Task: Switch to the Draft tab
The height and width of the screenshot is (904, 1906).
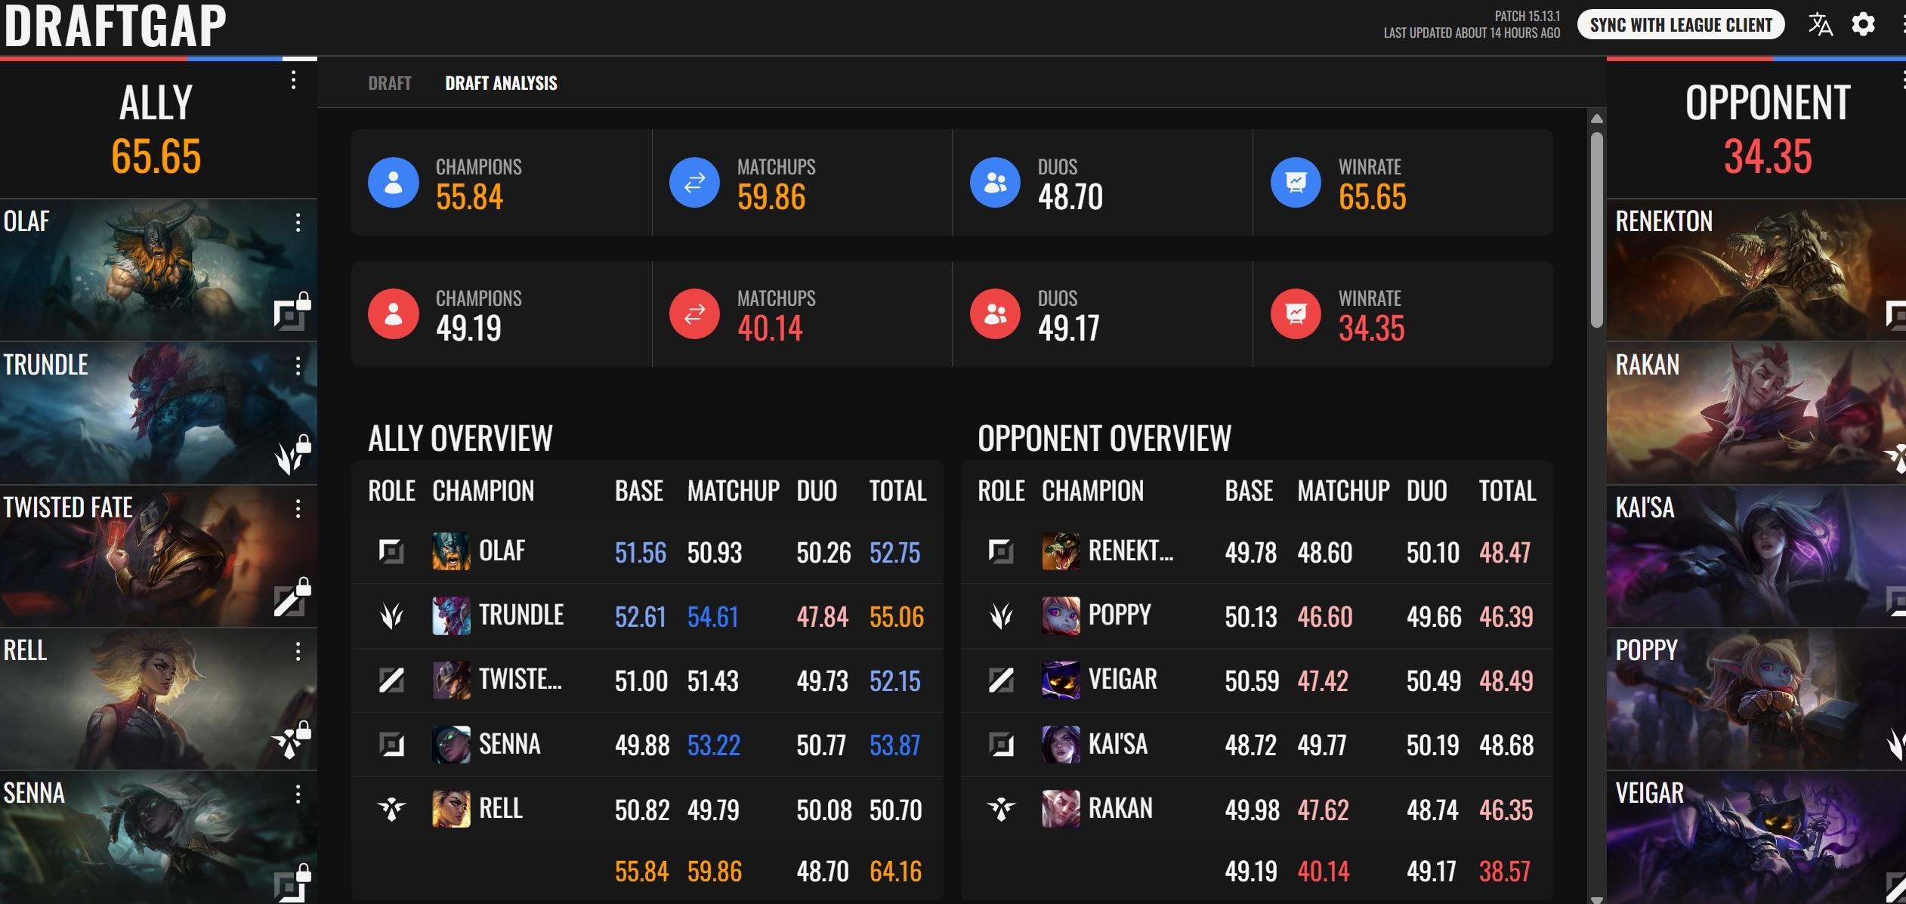Action: (390, 83)
